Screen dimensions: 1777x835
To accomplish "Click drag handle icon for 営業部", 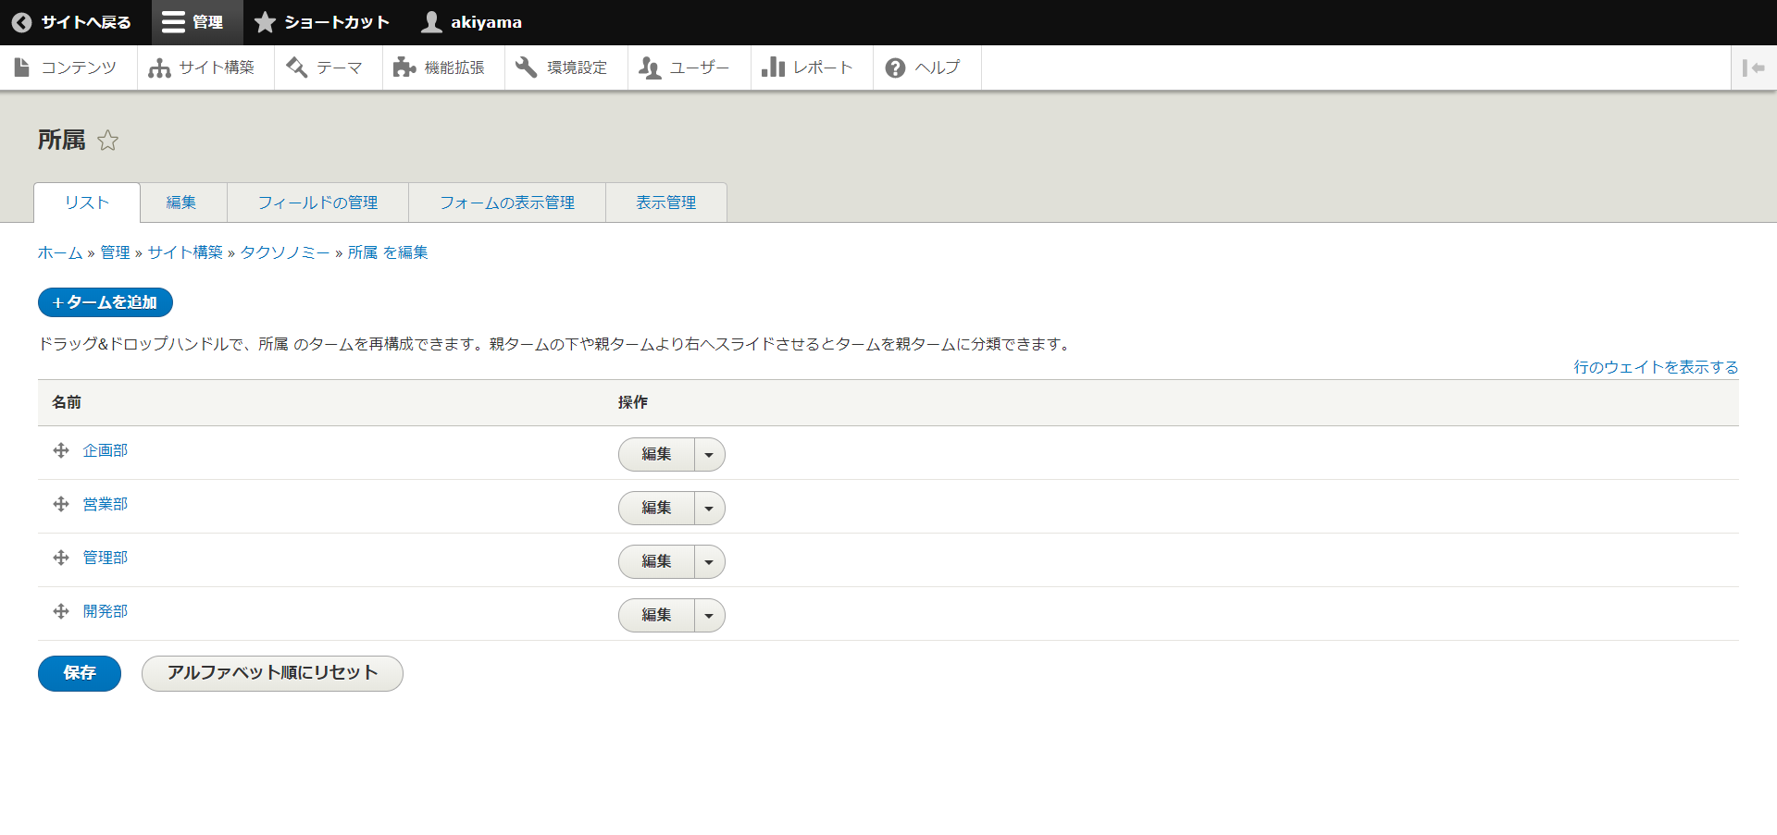I will (61, 504).
